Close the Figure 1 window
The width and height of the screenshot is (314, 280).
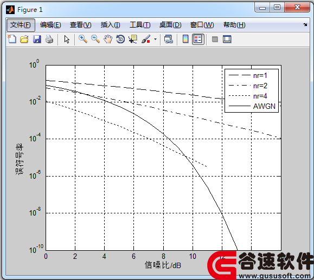pyautogui.click(x=297, y=8)
